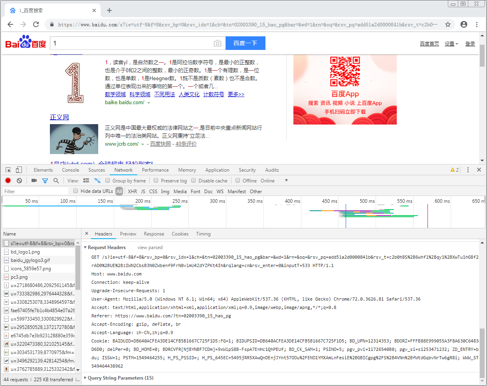Click the capture screenshots camera icon
Image resolution: width=487 pixels, height=386 pixels.
pyautogui.click(x=34, y=180)
